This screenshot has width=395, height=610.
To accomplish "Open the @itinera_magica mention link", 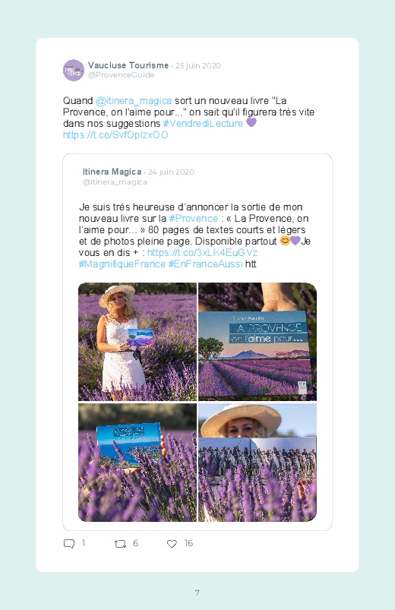I will [134, 101].
